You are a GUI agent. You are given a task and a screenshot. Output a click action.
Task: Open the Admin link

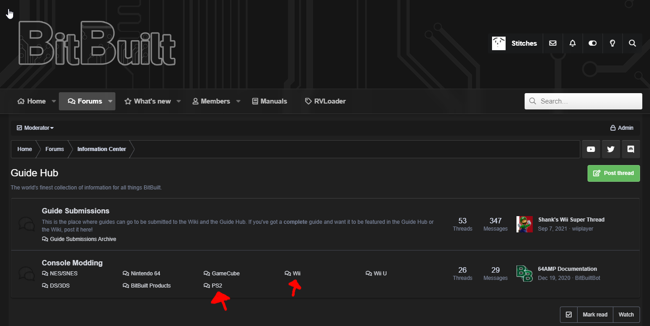(x=622, y=128)
